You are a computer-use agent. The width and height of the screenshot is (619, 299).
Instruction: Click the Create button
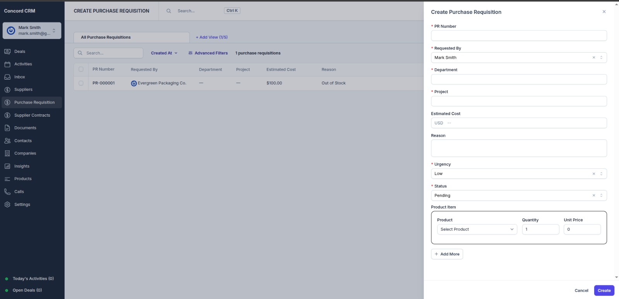point(604,291)
